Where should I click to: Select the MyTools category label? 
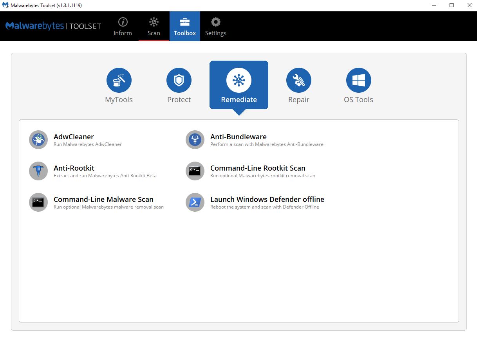[x=119, y=100]
